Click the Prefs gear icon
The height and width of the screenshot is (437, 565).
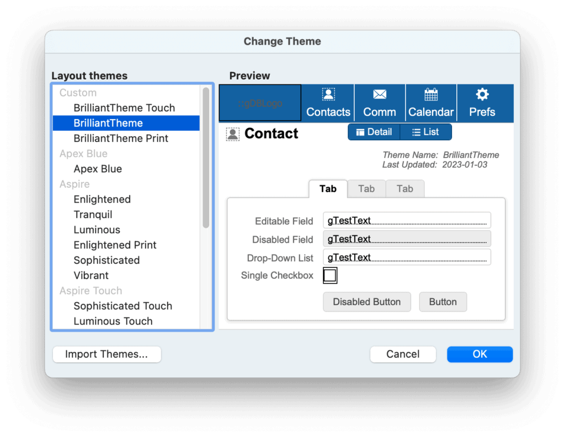coord(482,94)
